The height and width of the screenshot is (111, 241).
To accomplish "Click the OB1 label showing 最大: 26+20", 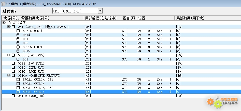I will pyautogui.click(x=44, y=27).
